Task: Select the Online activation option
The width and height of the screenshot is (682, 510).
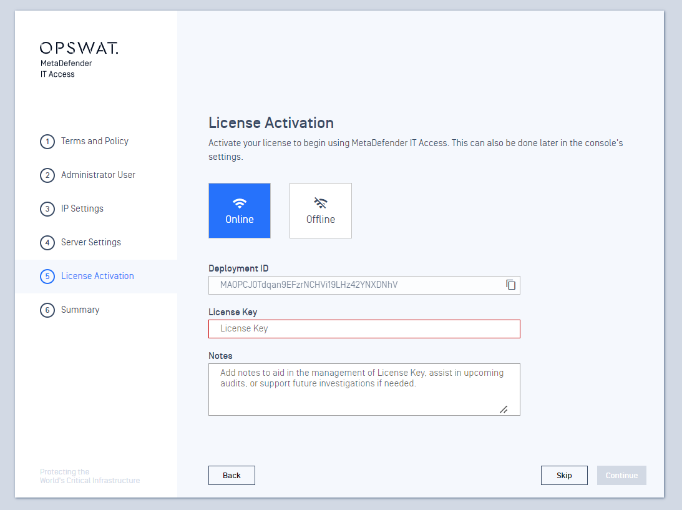Action: click(239, 210)
